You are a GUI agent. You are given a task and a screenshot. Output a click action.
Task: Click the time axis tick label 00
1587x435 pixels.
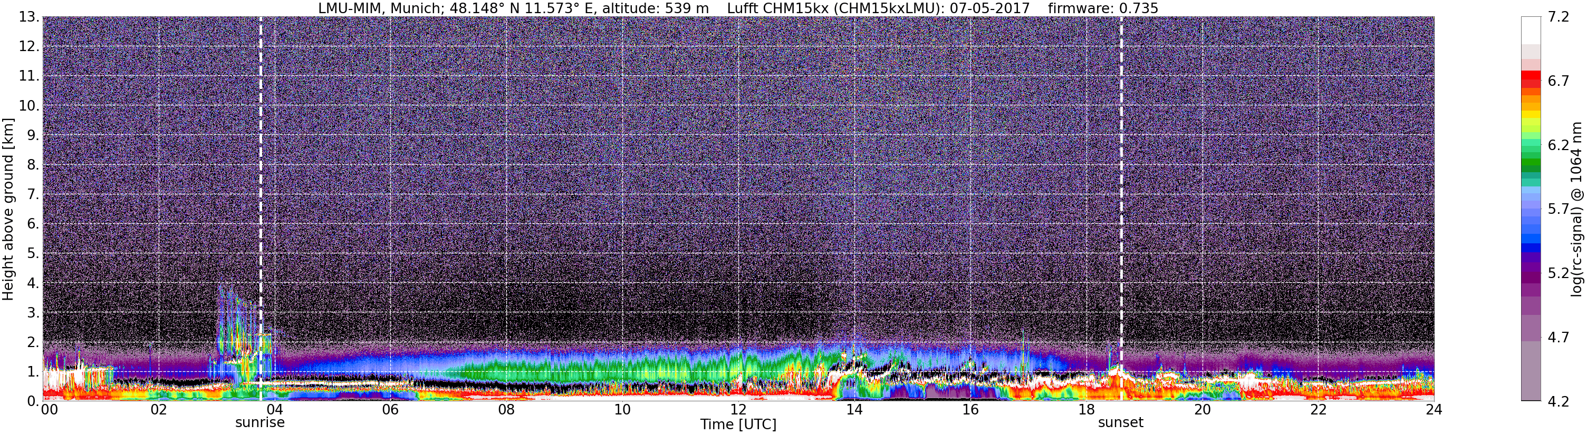(x=49, y=410)
